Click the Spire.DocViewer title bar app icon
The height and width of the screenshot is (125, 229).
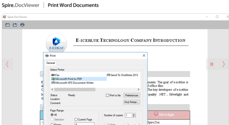pos(4,17)
